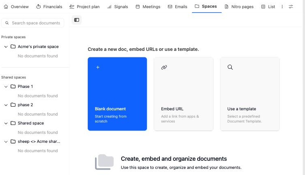Click the Meetings calendar icon
Screen dimensions: 305x175
click(x=137, y=7)
